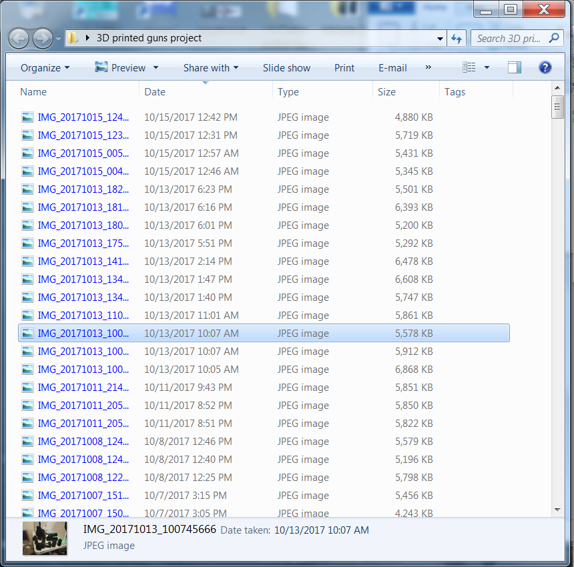Image resolution: width=574 pixels, height=567 pixels.
Task: Click the vertical scrollbar thumb
Action: 557,107
